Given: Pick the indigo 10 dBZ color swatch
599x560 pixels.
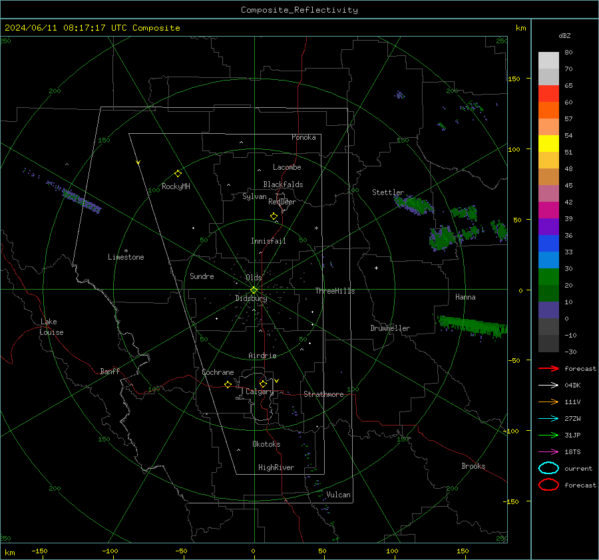Looking at the screenshot, I should [x=548, y=310].
